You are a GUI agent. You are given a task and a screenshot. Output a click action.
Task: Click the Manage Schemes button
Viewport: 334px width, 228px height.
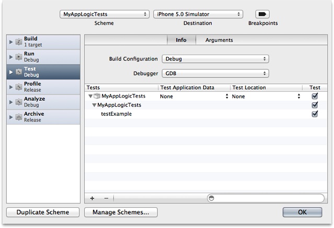[x=121, y=212]
